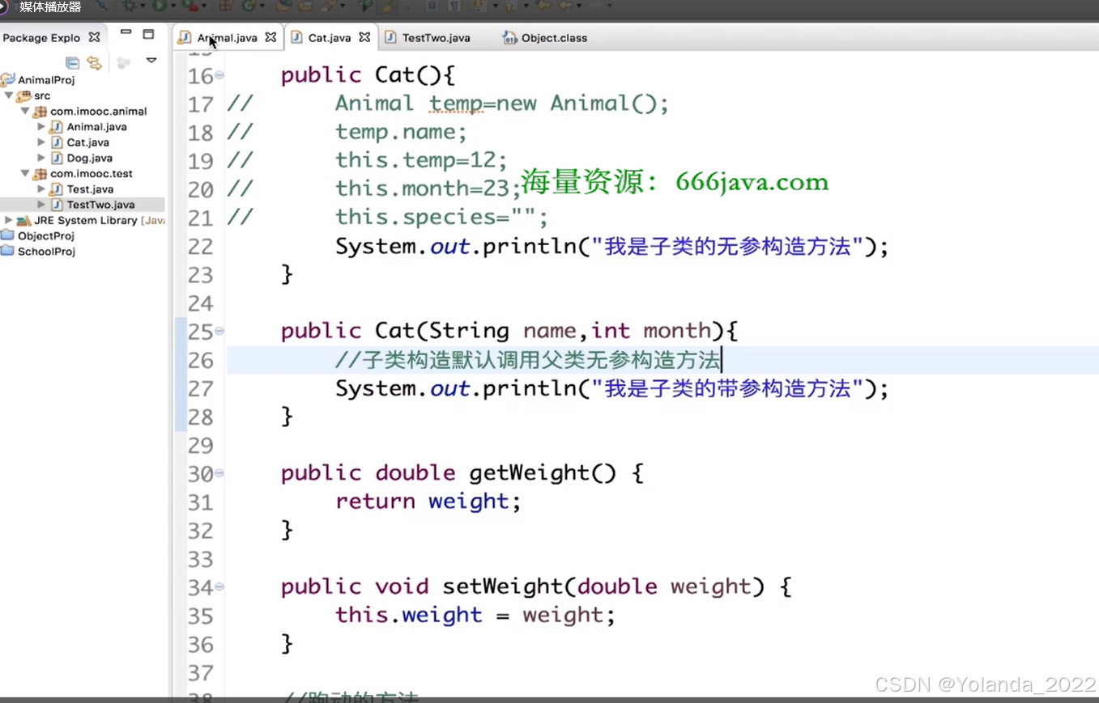1099x703 pixels.
Task: Maximize the Package Explorer view
Action: [148, 34]
